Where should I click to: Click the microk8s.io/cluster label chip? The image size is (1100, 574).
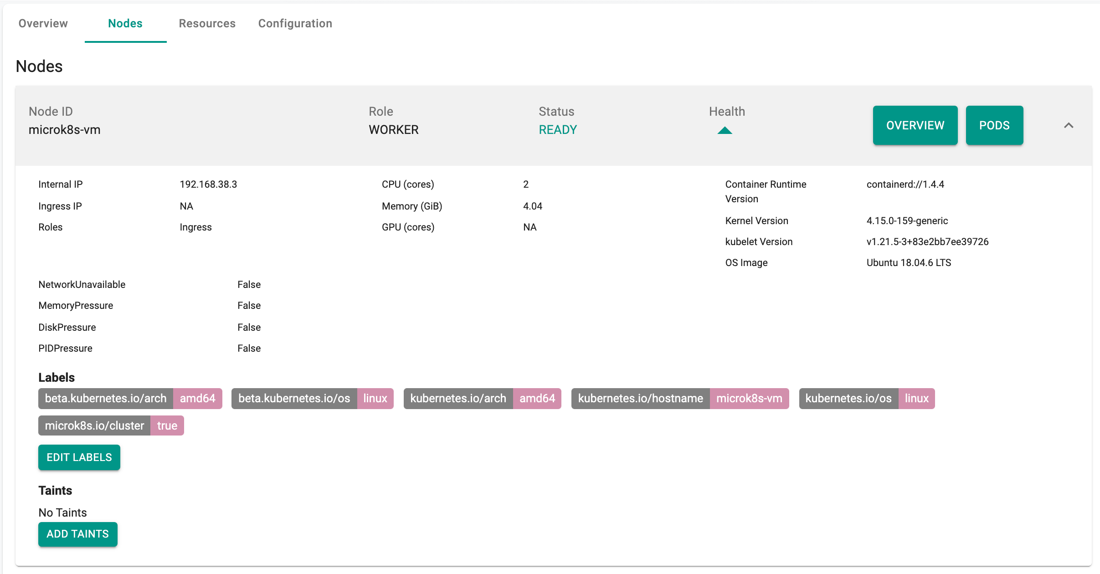click(111, 425)
